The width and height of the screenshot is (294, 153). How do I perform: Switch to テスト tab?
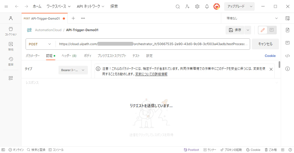point(136,56)
